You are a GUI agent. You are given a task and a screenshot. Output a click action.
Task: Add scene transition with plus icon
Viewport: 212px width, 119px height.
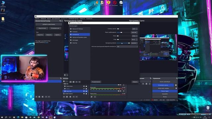[x=143, y=84]
